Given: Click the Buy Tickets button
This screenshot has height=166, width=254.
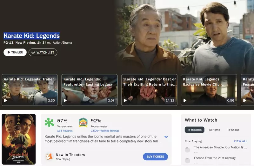Looking at the screenshot, I should point(155,156).
